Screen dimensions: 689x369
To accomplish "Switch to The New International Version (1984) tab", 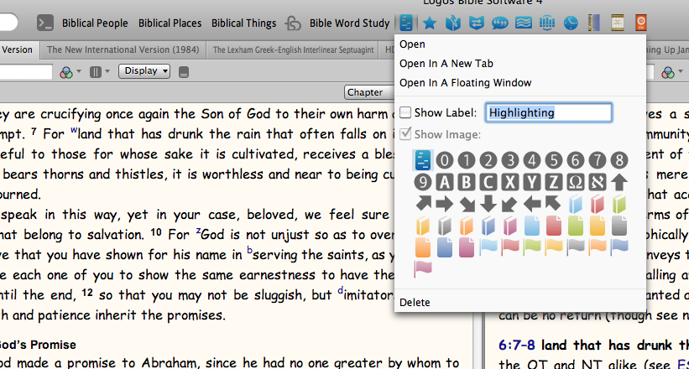I will pos(123,50).
